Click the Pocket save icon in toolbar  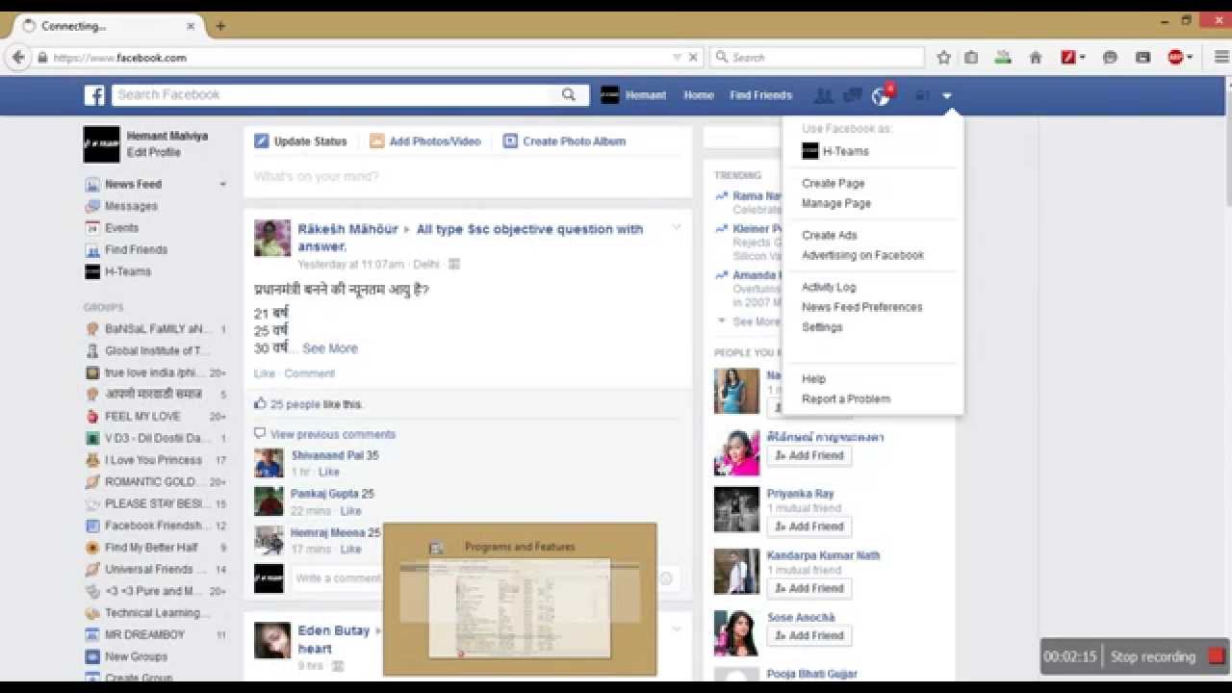point(1142,58)
